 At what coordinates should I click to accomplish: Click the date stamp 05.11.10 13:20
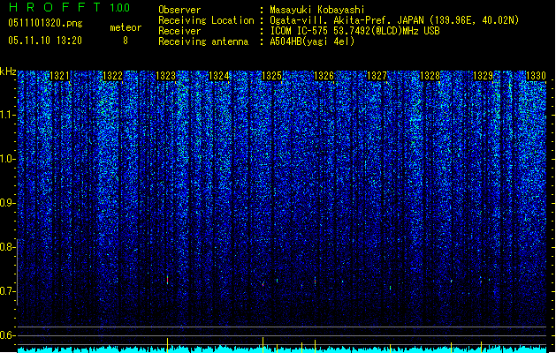point(45,41)
